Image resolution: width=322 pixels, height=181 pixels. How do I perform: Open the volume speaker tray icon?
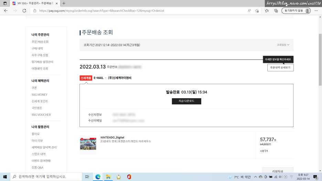click(280, 177)
